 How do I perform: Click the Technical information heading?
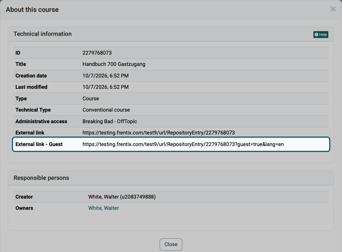(x=43, y=34)
